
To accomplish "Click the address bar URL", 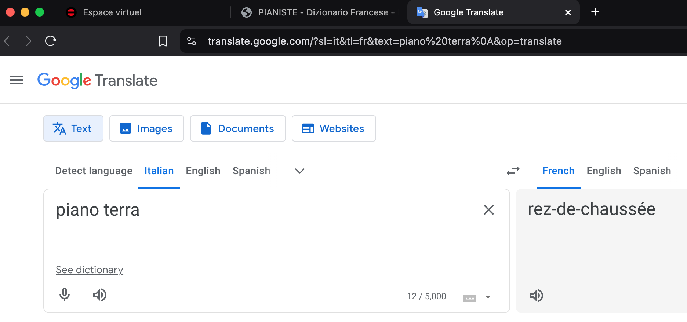I will pos(385,41).
